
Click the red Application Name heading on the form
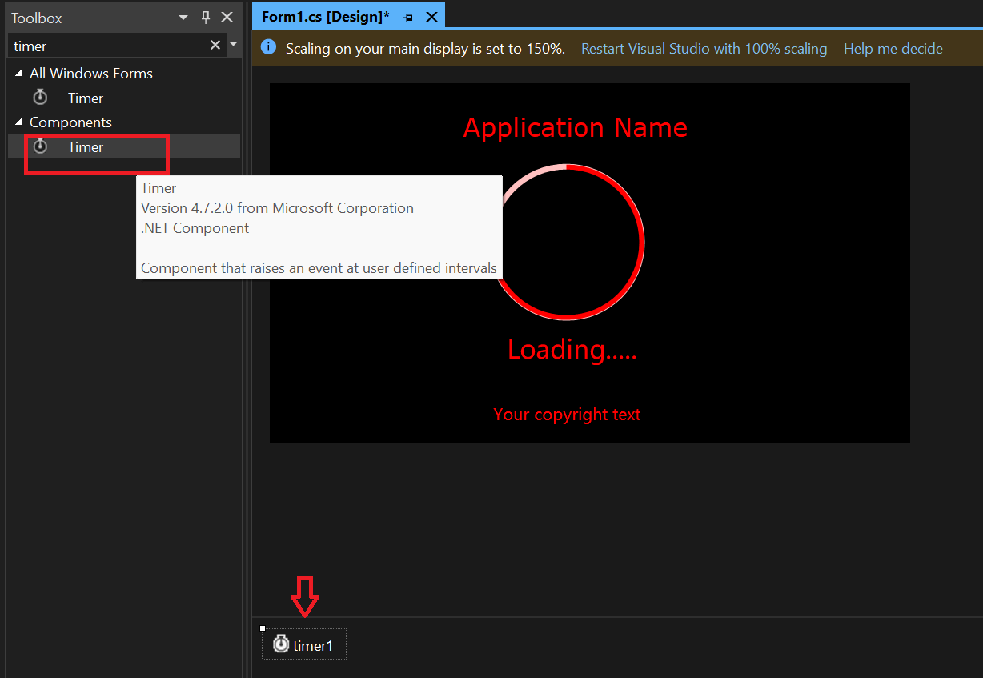coord(575,127)
